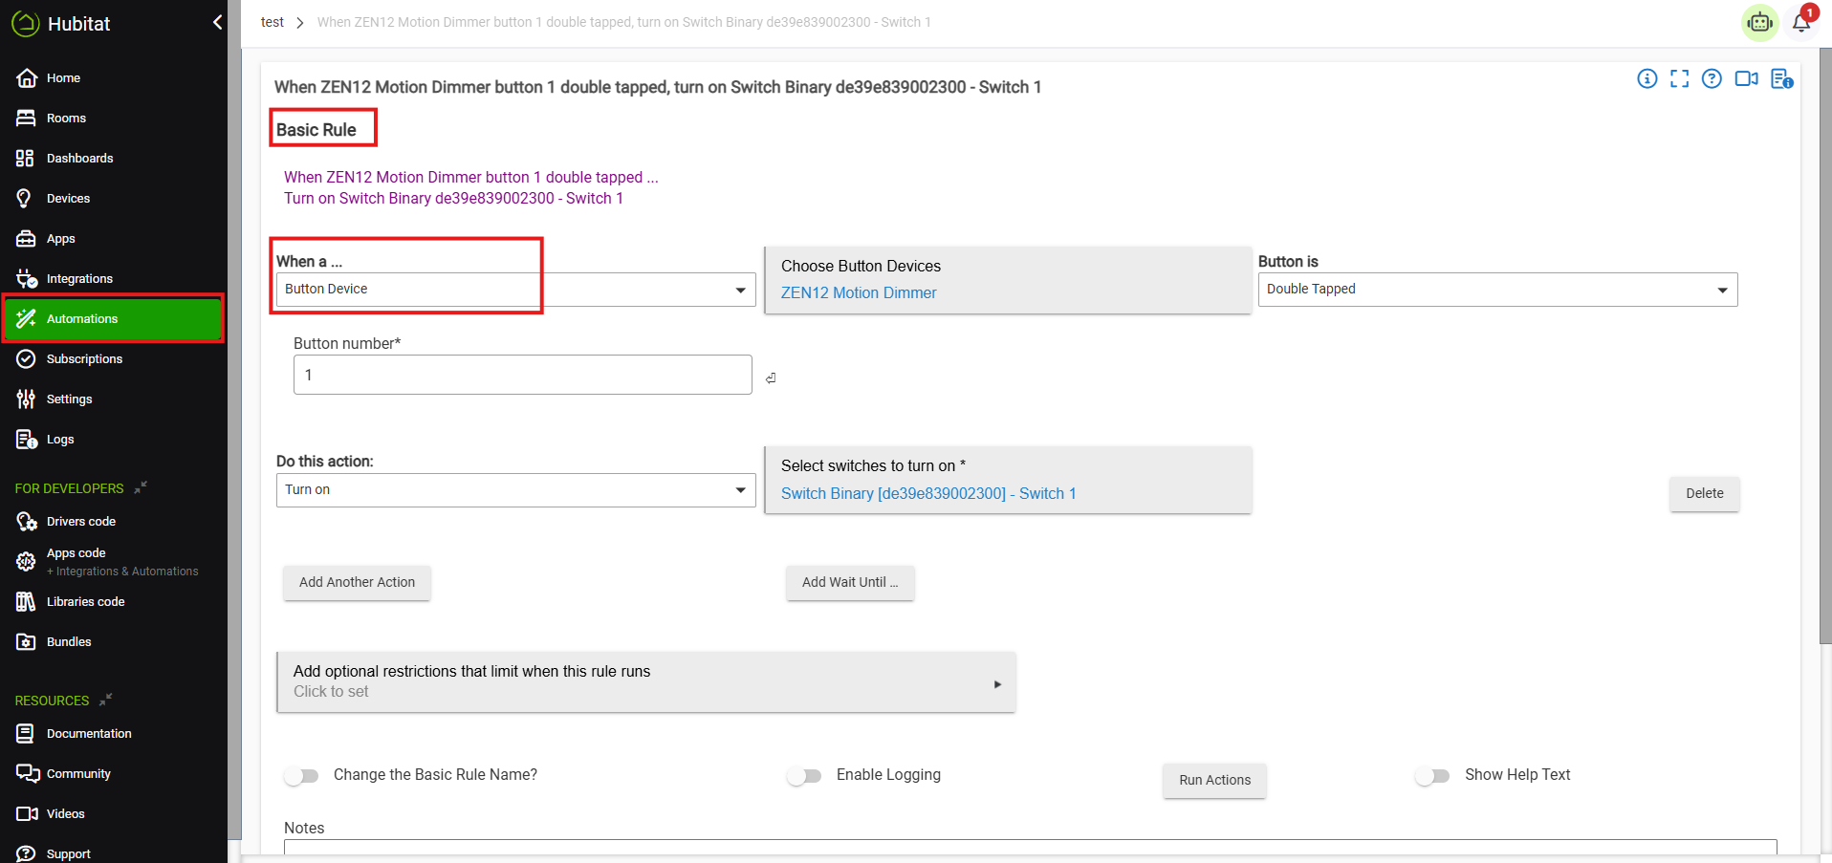Click Add Wait Until button
The height and width of the screenshot is (863, 1832).
tap(850, 583)
